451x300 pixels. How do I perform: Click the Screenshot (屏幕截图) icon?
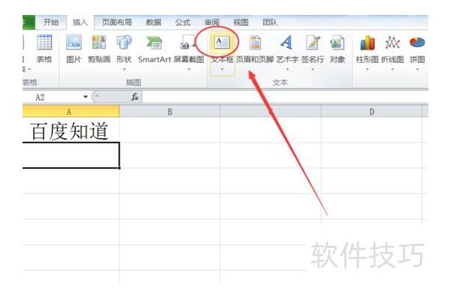[x=189, y=43]
